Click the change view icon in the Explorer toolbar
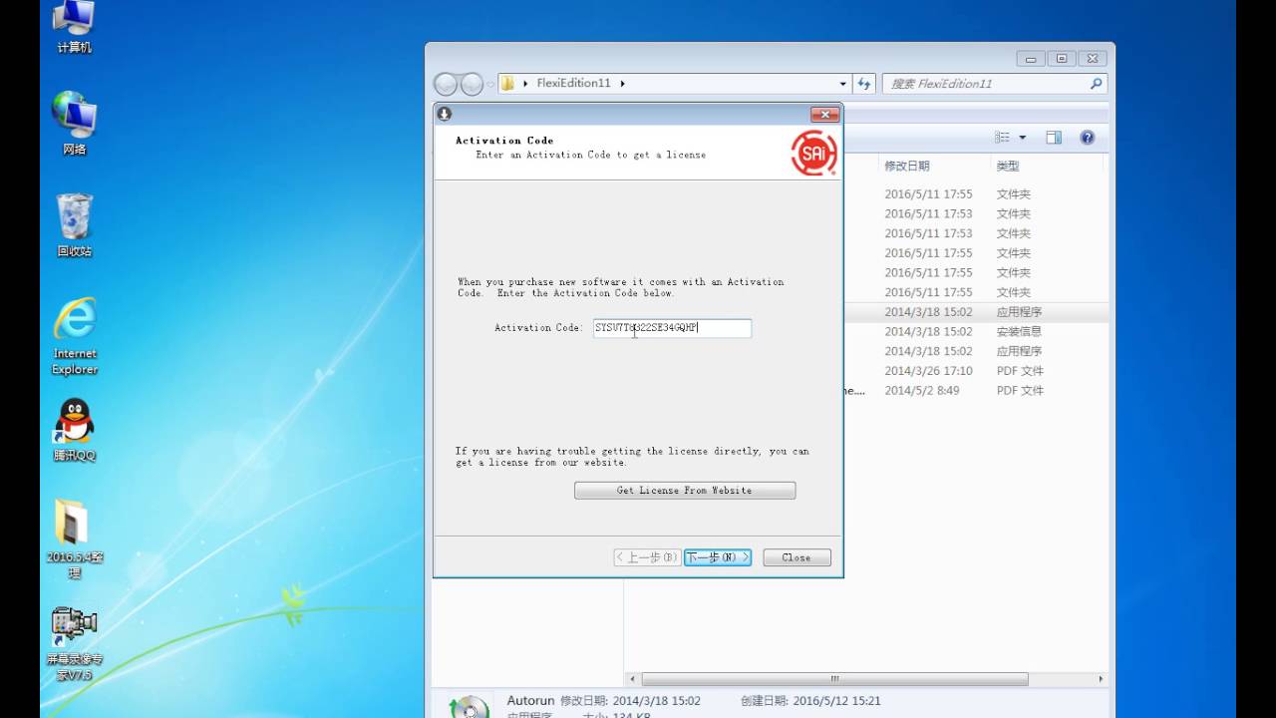The width and height of the screenshot is (1276, 718). 1002,138
